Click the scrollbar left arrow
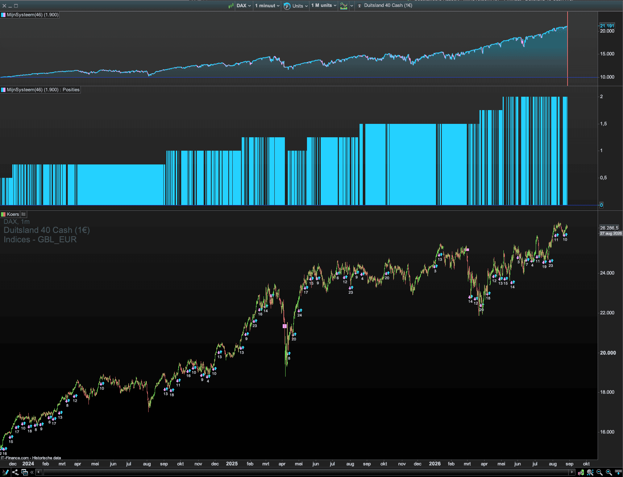Viewport: 623px width, 477px height. [39, 472]
